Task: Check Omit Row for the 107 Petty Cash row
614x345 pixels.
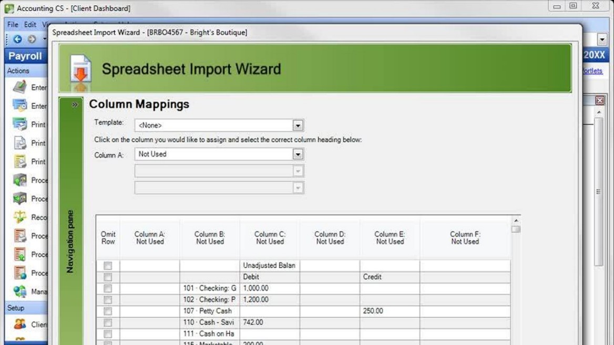Action: click(108, 311)
